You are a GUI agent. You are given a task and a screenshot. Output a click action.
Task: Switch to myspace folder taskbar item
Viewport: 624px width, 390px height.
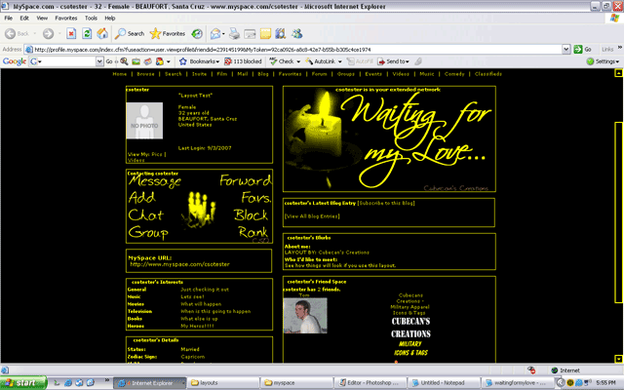coord(296,383)
